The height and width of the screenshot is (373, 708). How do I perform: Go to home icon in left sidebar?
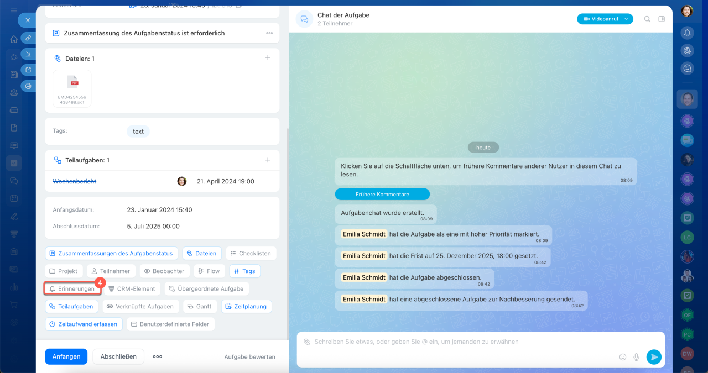14,39
